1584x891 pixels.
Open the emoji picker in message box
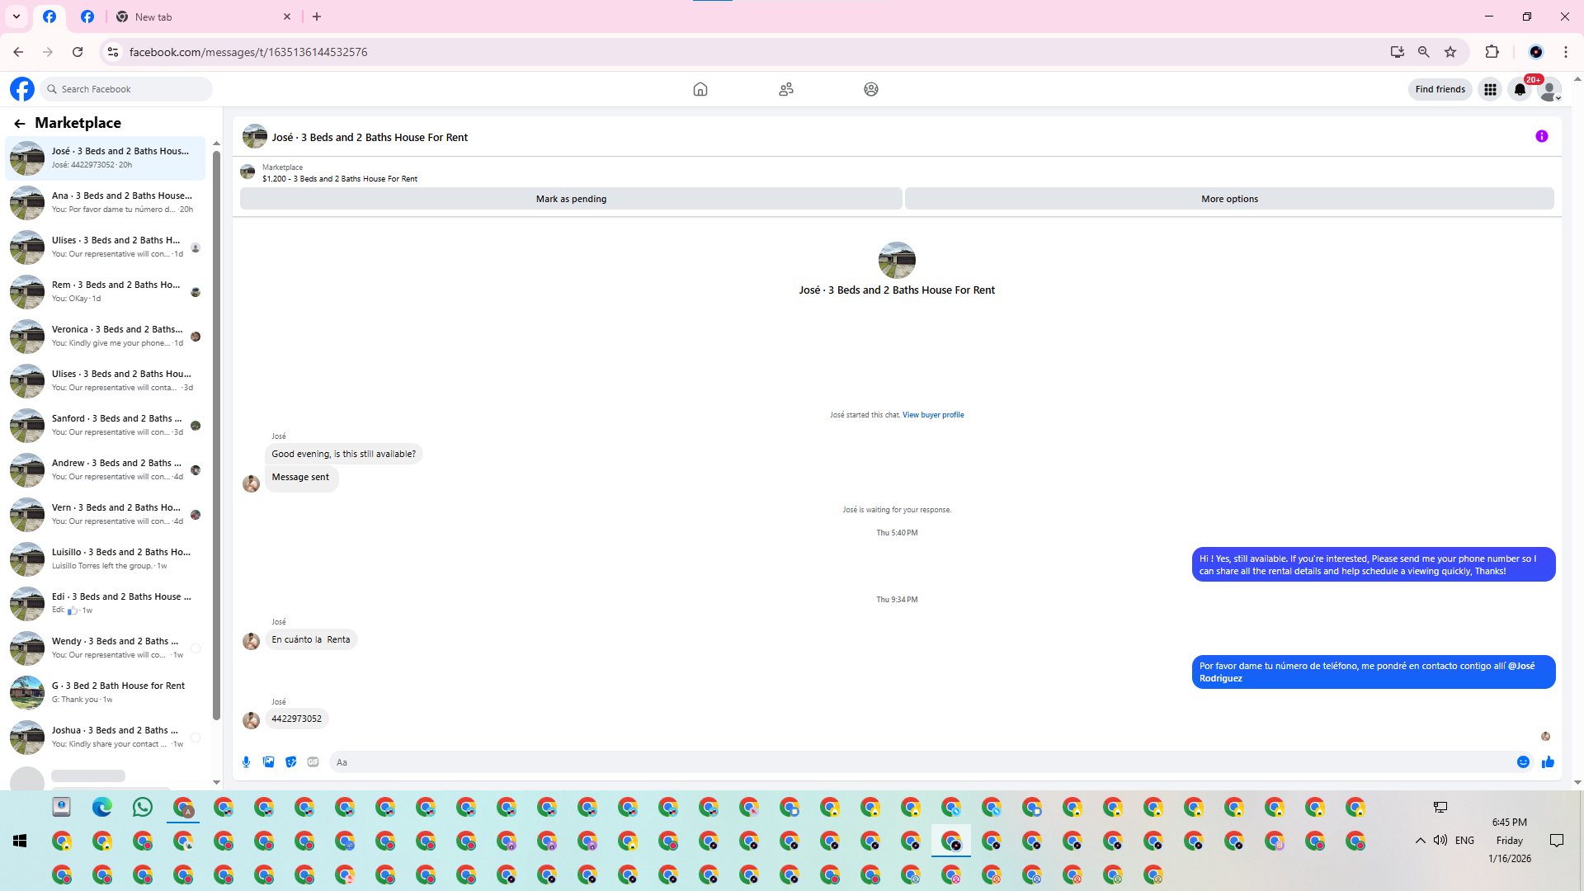(x=1523, y=762)
